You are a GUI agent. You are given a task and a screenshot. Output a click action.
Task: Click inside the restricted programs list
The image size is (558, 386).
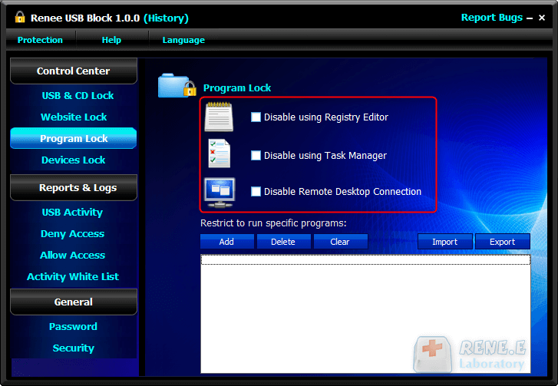tap(365, 315)
